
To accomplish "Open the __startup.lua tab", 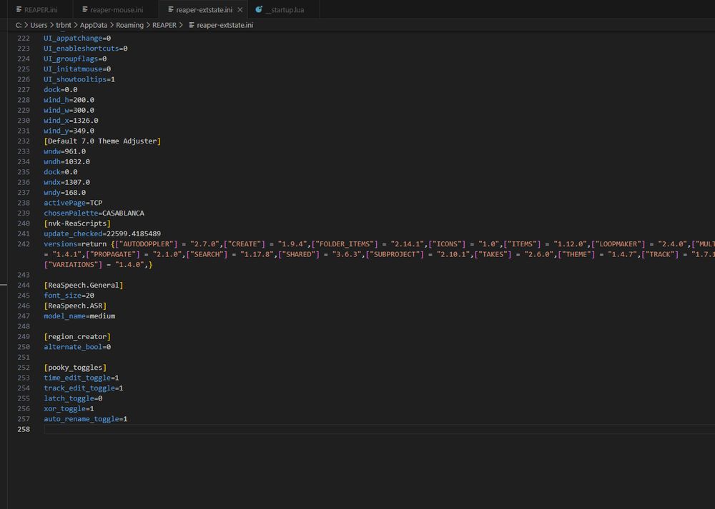I will coord(285,10).
